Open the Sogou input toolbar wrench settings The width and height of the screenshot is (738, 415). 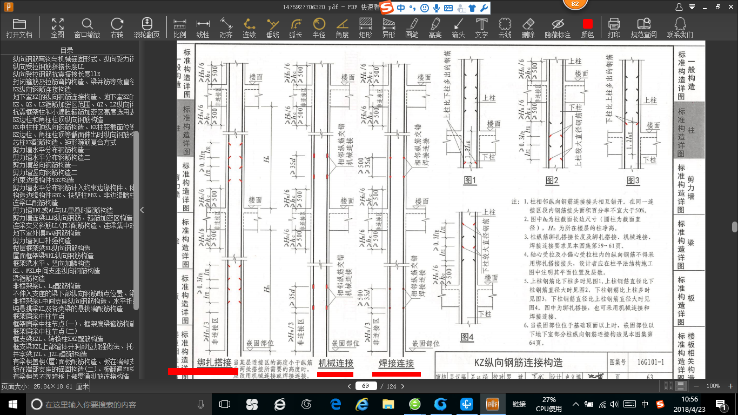pos(484,8)
